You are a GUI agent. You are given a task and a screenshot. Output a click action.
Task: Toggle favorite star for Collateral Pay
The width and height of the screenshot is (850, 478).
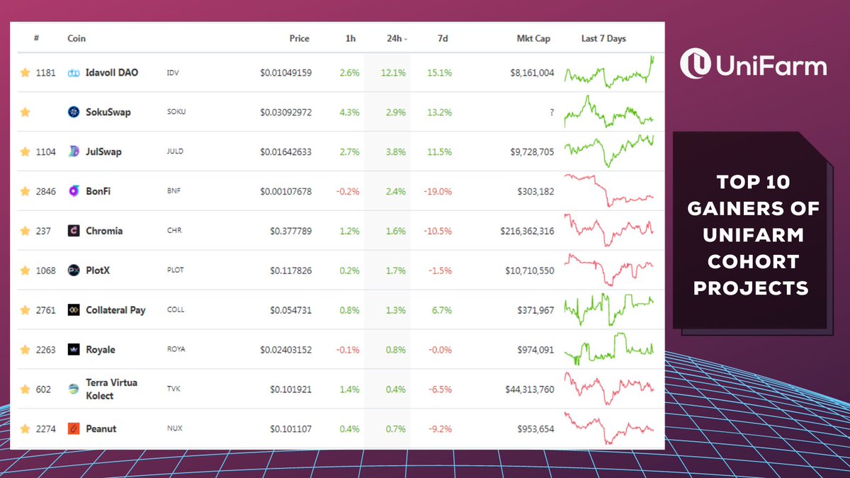[25, 310]
